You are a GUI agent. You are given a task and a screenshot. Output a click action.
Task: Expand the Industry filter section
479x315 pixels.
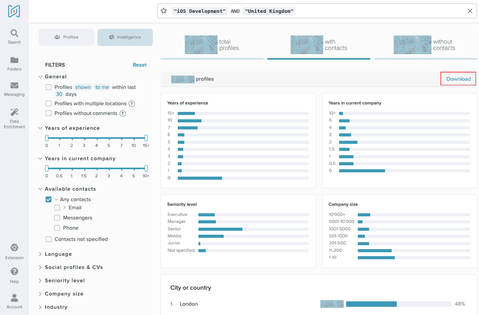tap(56, 307)
